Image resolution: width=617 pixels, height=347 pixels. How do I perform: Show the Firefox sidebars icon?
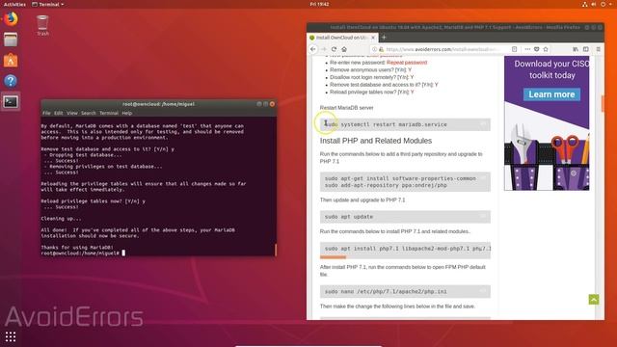[x=586, y=49]
